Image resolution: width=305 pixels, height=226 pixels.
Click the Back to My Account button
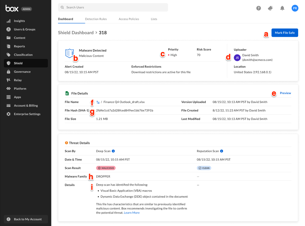pyautogui.click(x=26, y=219)
